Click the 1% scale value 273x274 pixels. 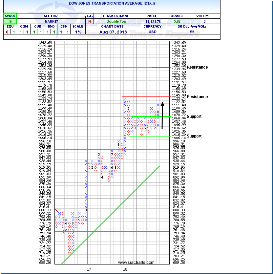coord(78,32)
